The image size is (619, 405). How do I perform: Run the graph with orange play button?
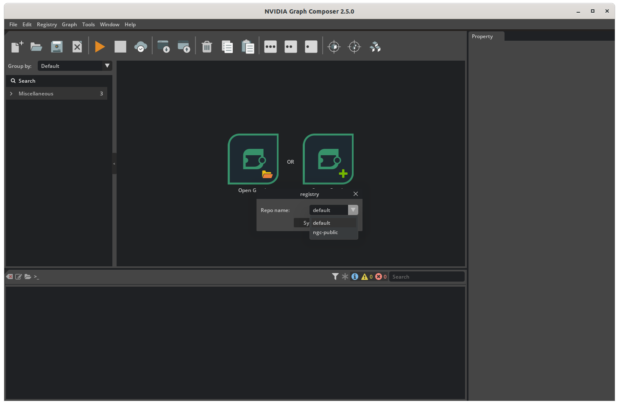click(x=100, y=47)
